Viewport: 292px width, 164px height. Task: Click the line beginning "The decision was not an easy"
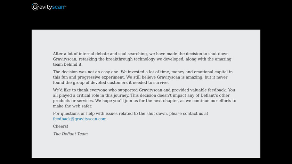click(x=143, y=72)
